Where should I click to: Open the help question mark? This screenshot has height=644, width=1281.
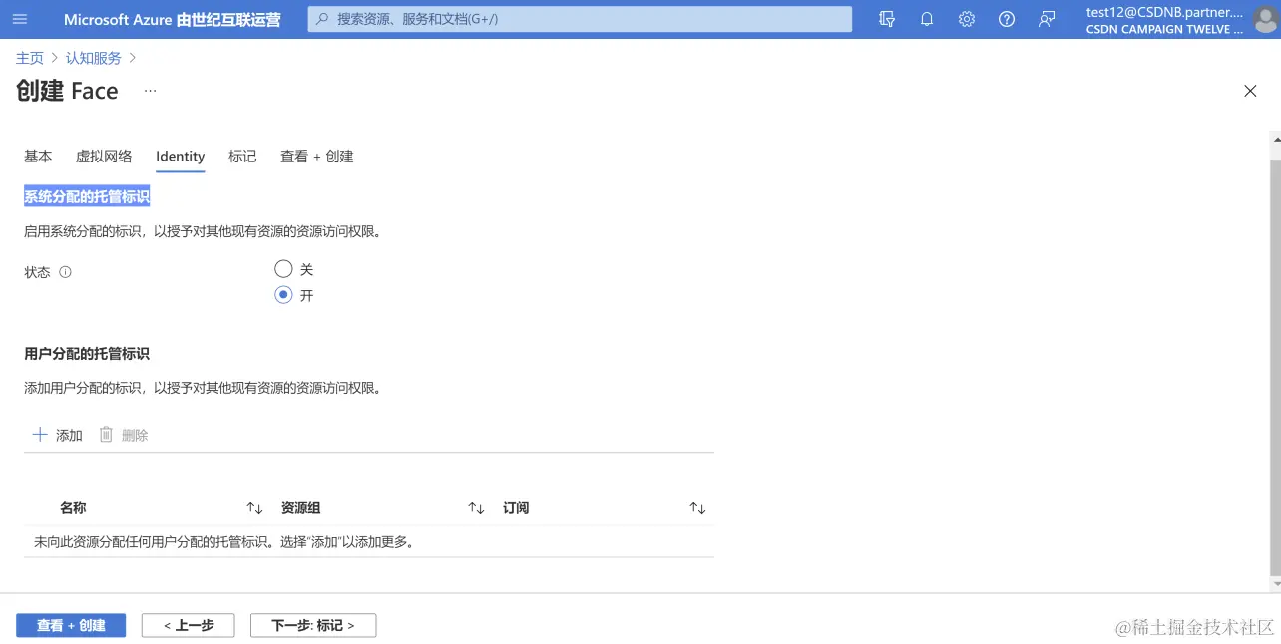tap(1007, 19)
